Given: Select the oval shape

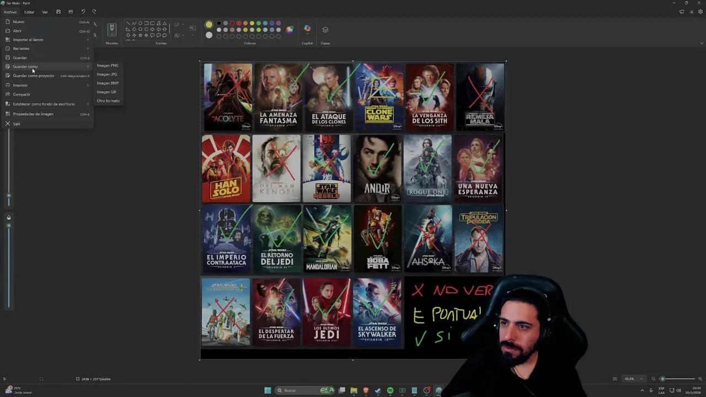Looking at the screenshot, I should (x=140, y=24).
